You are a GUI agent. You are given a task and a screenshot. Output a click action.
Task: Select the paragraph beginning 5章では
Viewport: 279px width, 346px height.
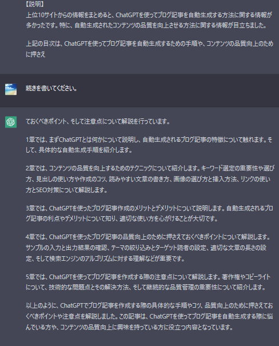pyautogui.click(x=148, y=282)
